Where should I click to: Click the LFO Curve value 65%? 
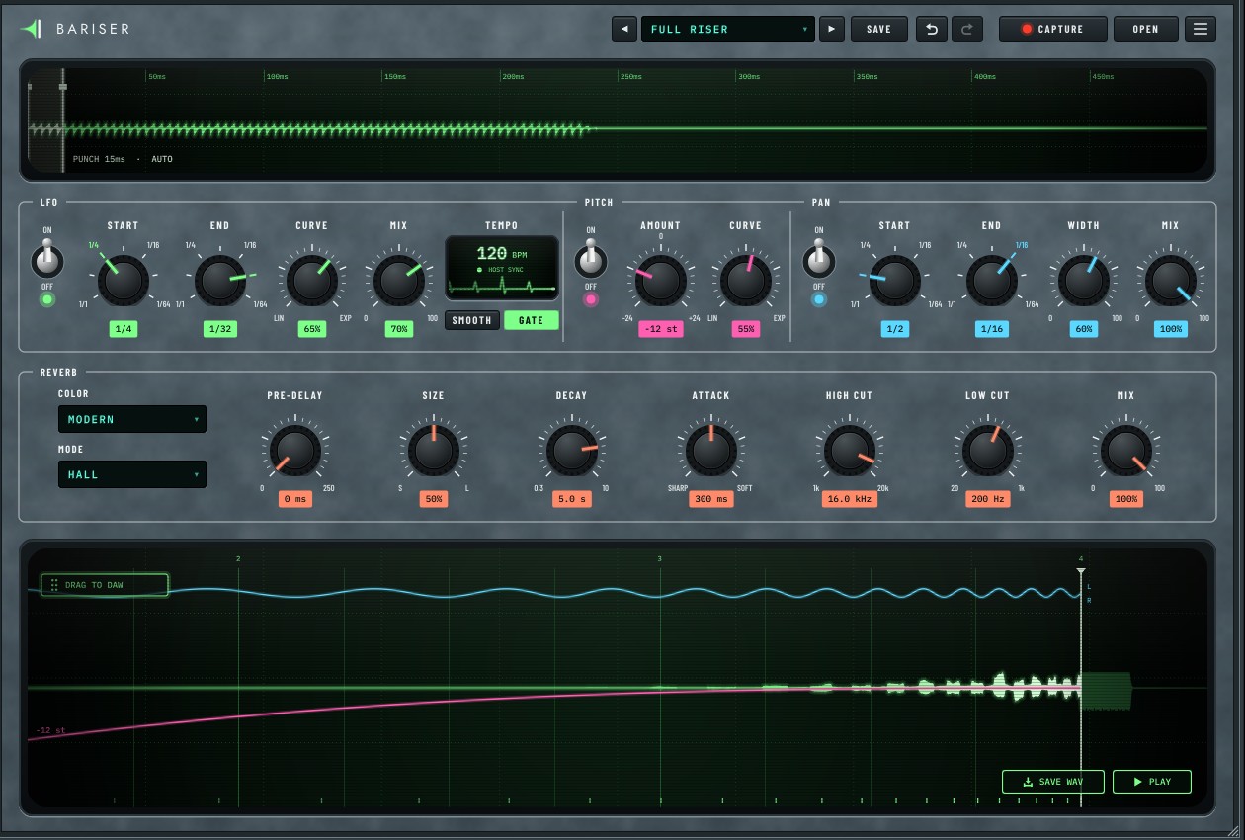point(311,329)
